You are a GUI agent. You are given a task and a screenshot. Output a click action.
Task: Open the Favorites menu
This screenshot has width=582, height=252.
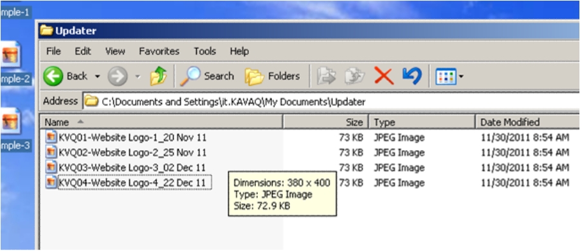[159, 51]
